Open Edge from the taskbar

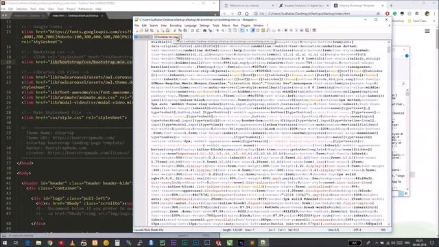27,243
